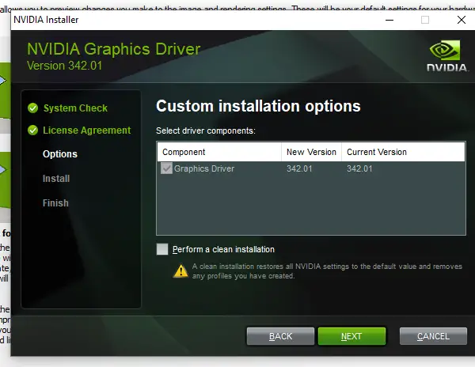Click the New Version column header
This screenshot has width=475, height=367.
(x=311, y=152)
